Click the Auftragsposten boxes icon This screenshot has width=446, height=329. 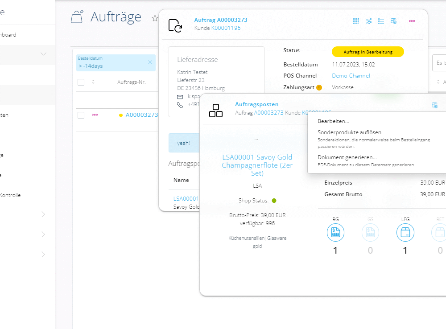(x=215, y=111)
